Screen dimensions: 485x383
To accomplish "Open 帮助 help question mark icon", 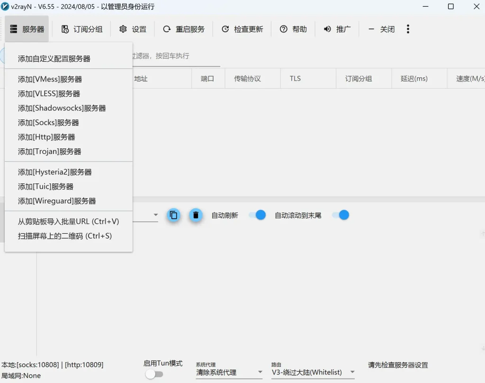I will 284,29.
